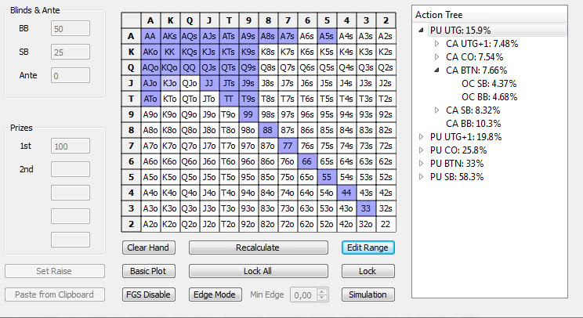The width and height of the screenshot is (583, 318).
Task: Toggle the FGS Disable button
Action: (x=147, y=295)
